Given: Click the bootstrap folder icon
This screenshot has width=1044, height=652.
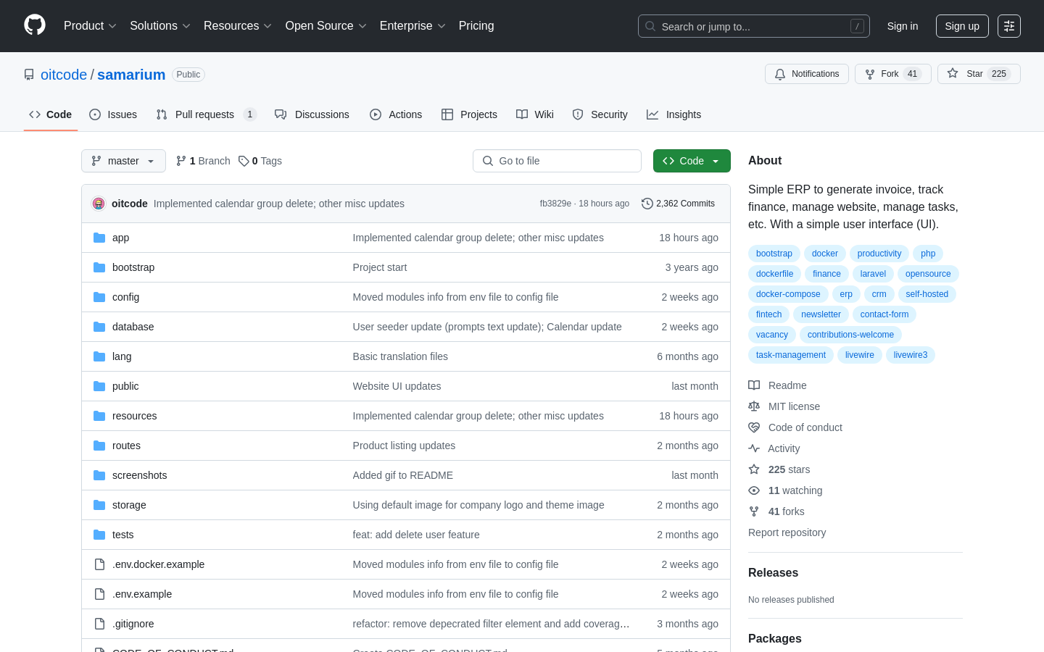Looking at the screenshot, I should (x=99, y=267).
